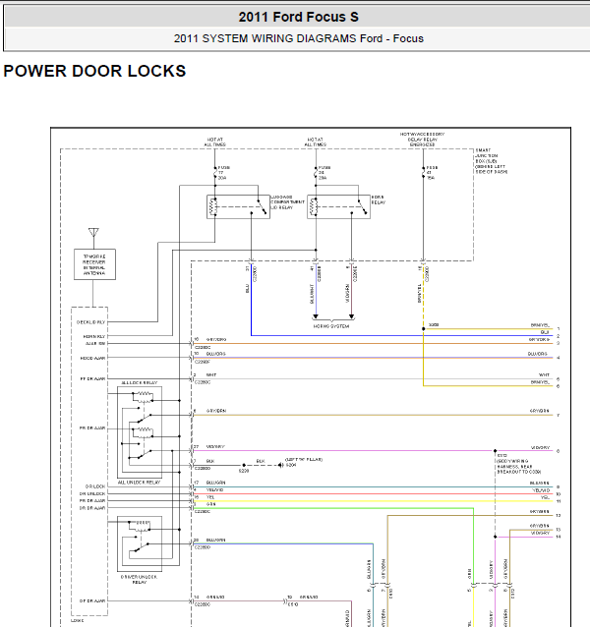Click the "VIO/GRY" wire label at pin 27
The image size is (590, 627).
(x=215, y=446)
